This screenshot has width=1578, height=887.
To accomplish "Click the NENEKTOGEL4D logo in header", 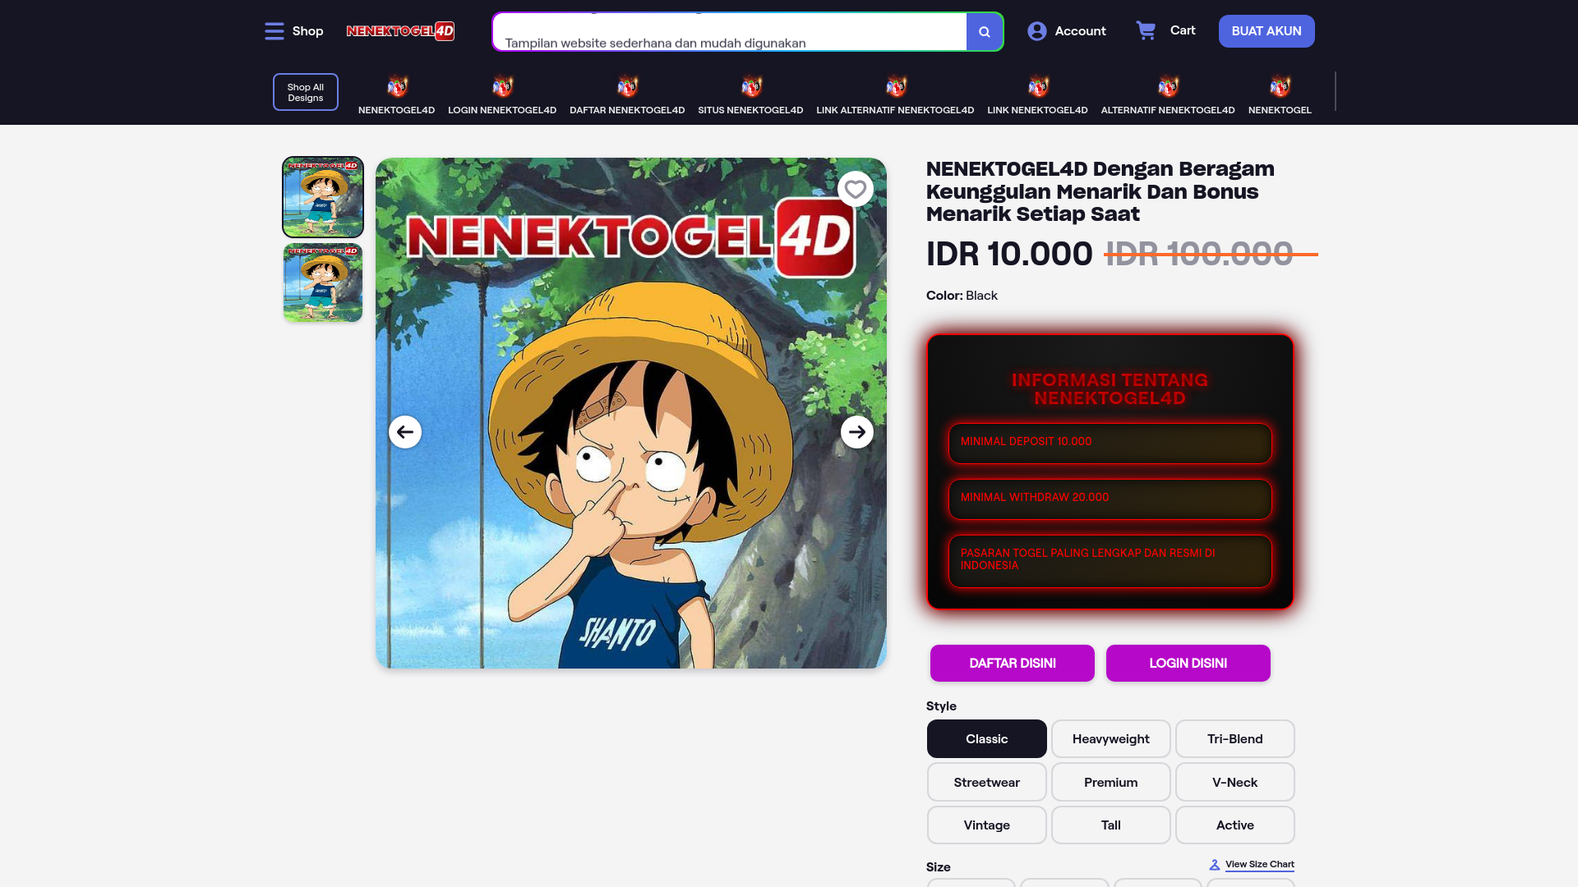I will [x=400, y=31].
